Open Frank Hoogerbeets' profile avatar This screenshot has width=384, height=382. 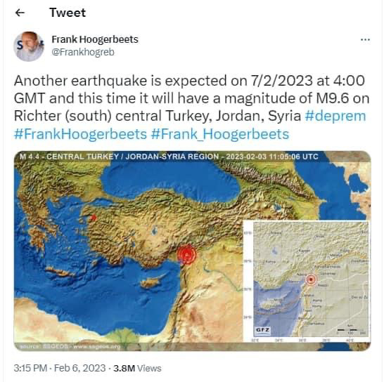pos(29,46)
